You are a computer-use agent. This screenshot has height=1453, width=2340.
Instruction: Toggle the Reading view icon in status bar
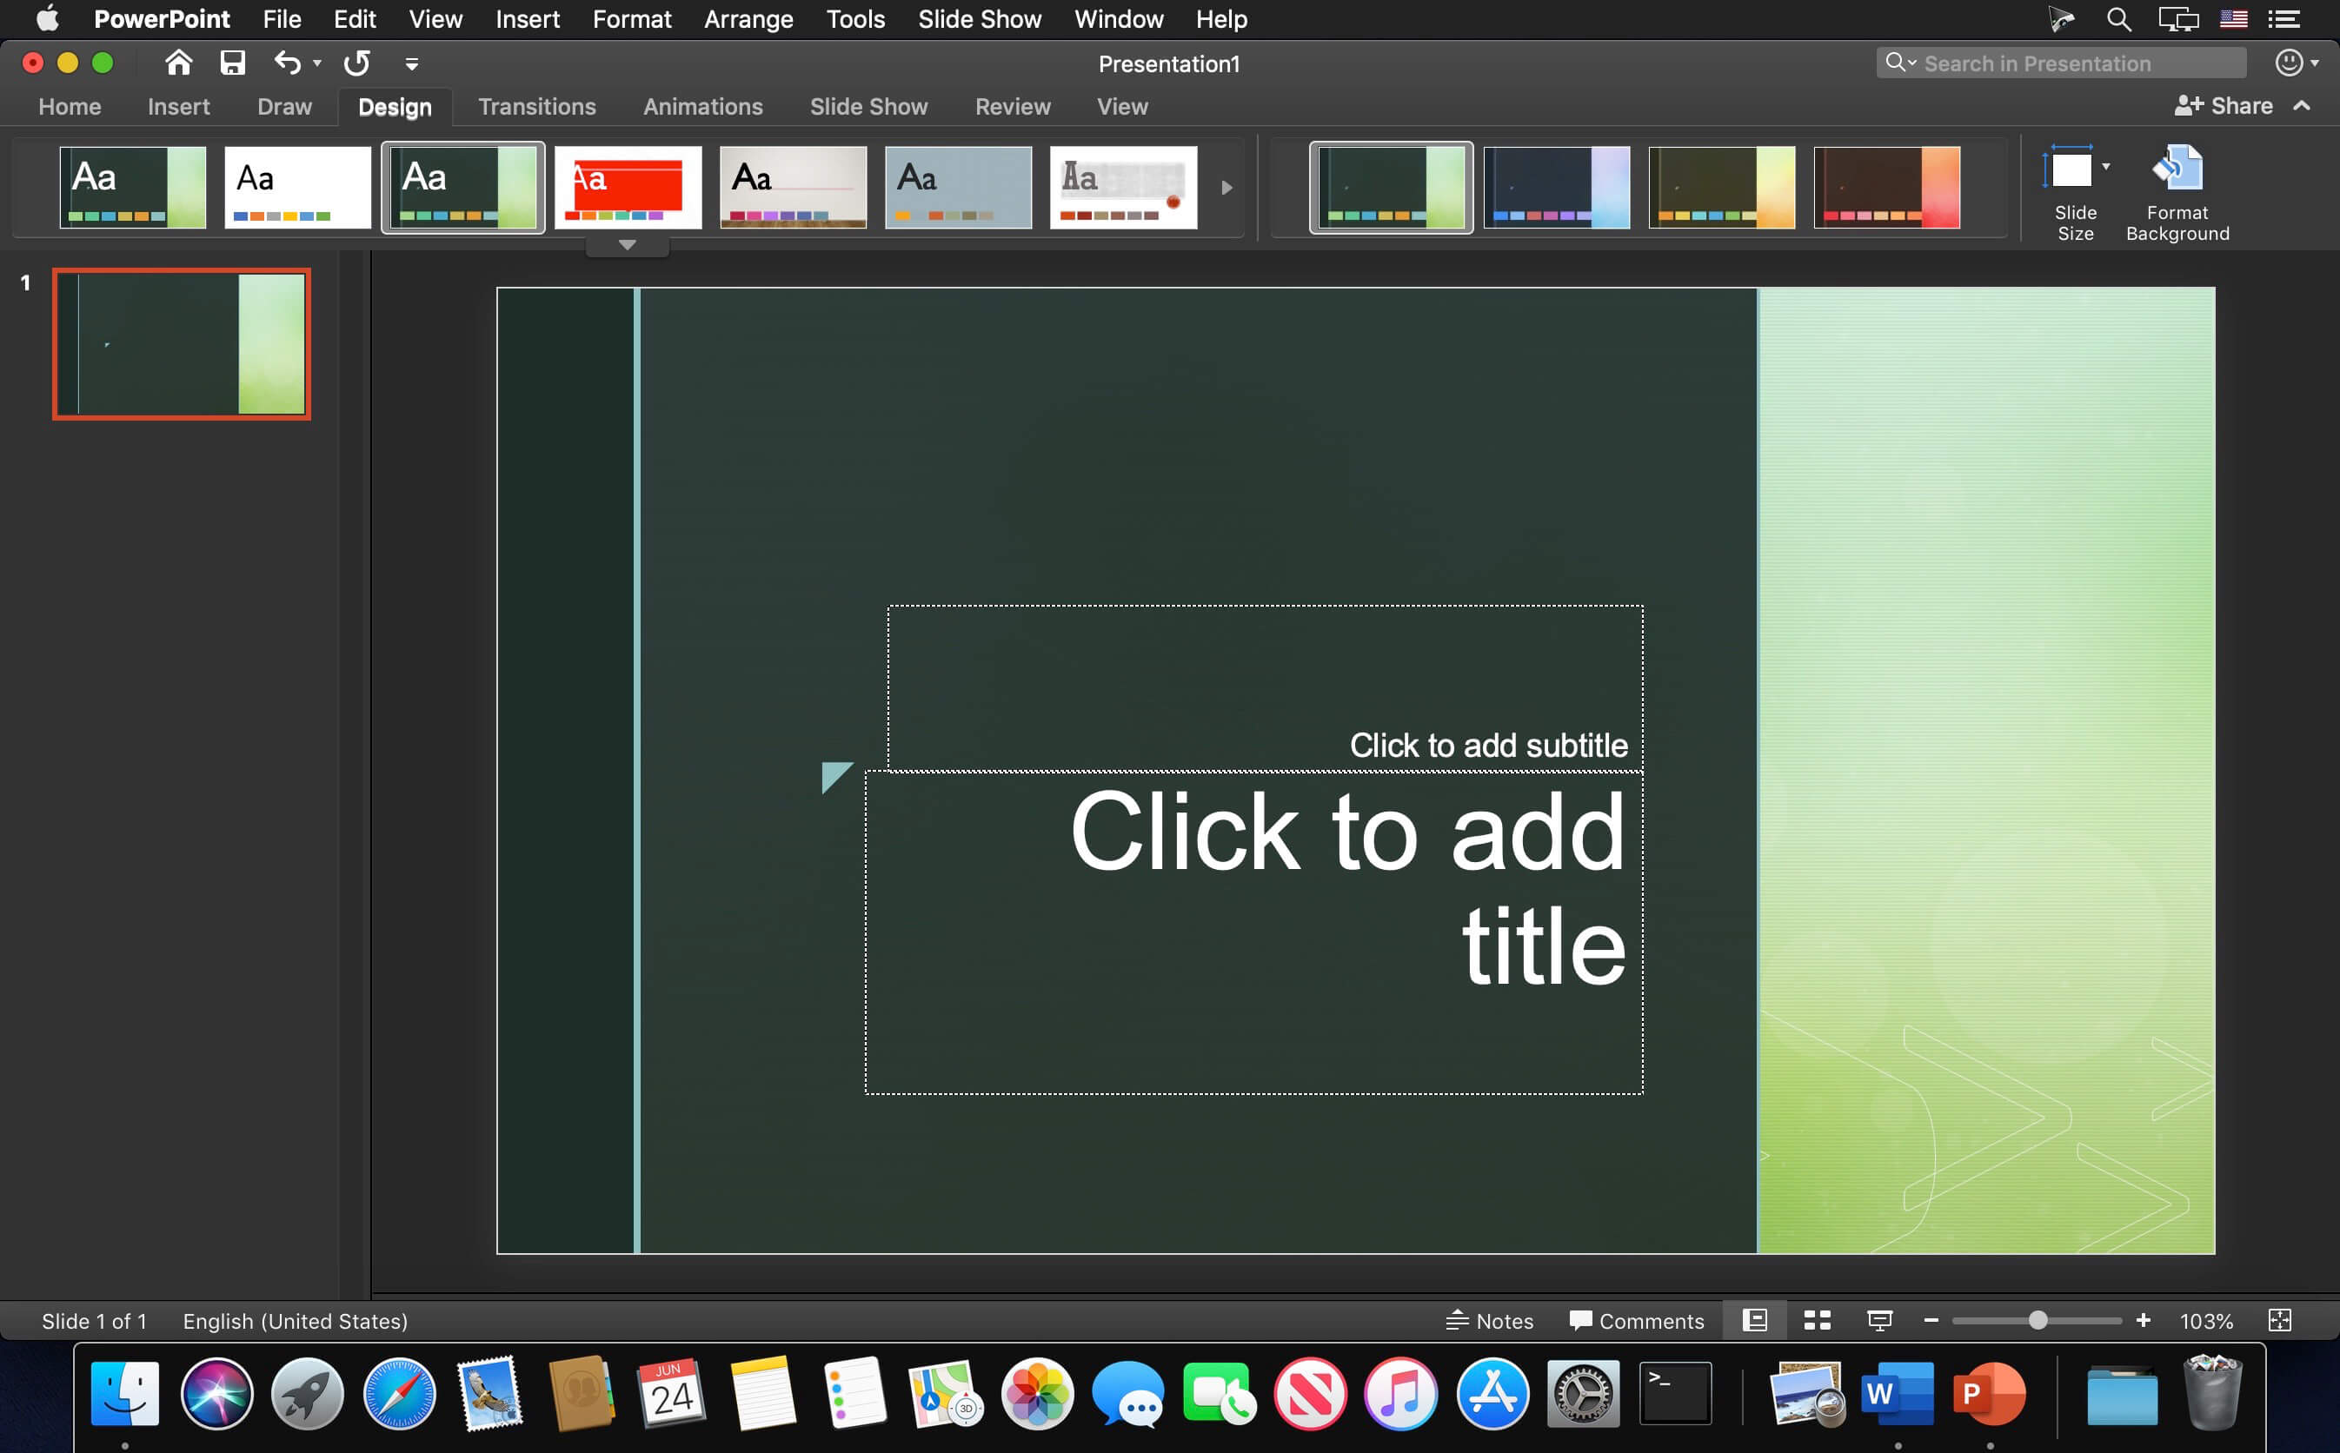point(1878,1321)
